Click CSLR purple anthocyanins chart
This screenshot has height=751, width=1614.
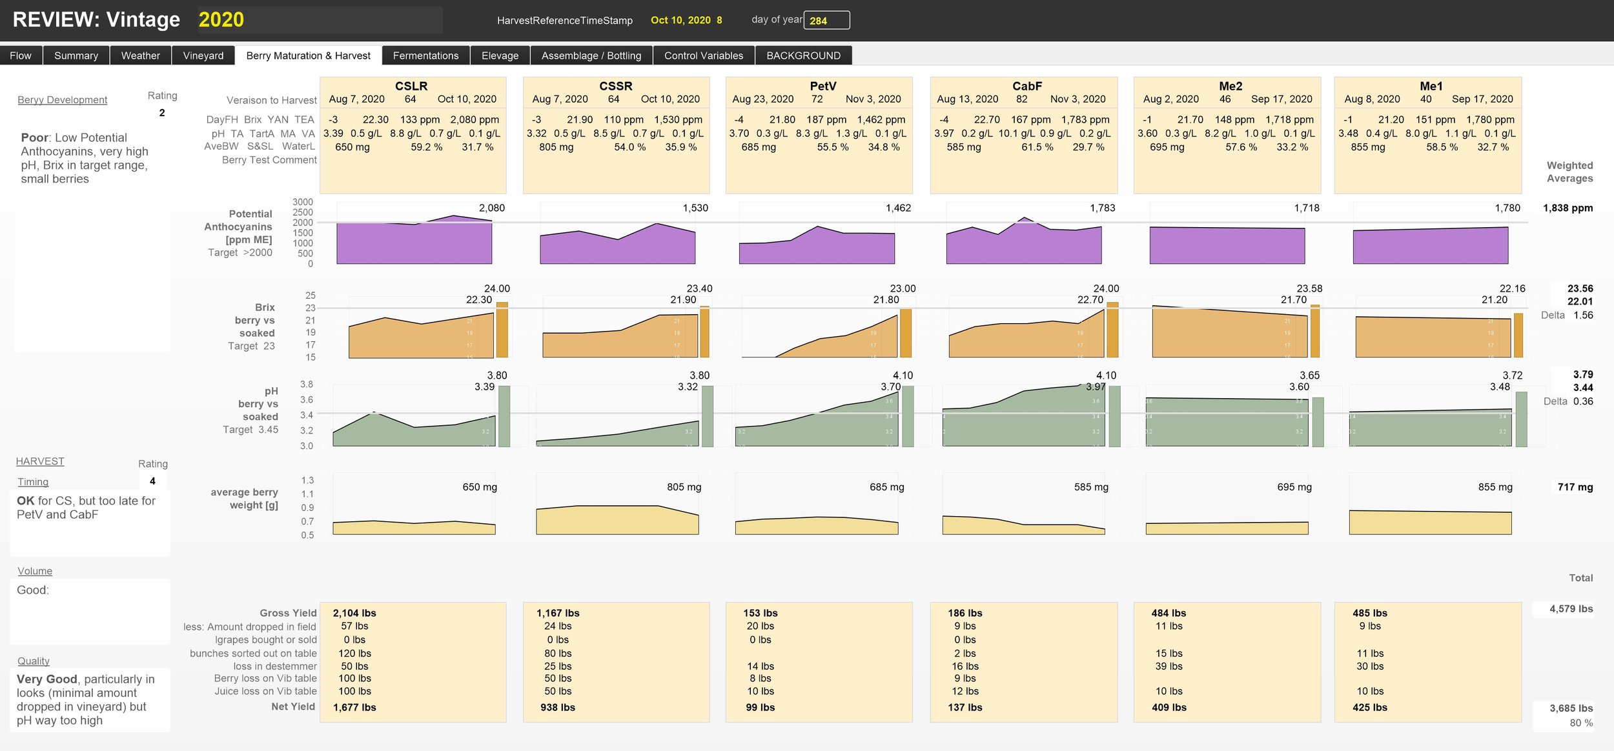tap(414, 240)
